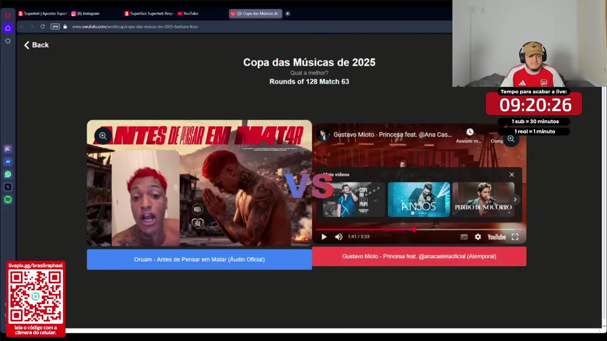Open the sidebar home icon

8,28
